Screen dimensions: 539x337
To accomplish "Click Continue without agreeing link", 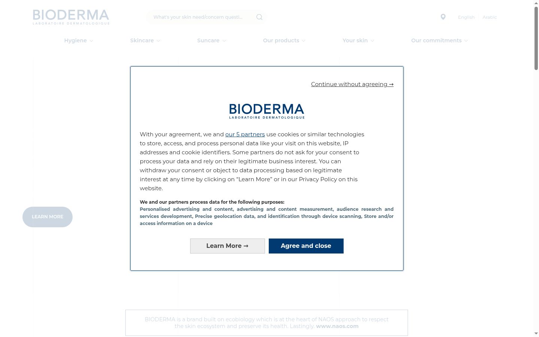I will pos(352,84).
